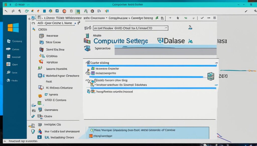Click the Dalase shield icon
The width and height of the screenshot is (257, 146).
coord(160,41)
